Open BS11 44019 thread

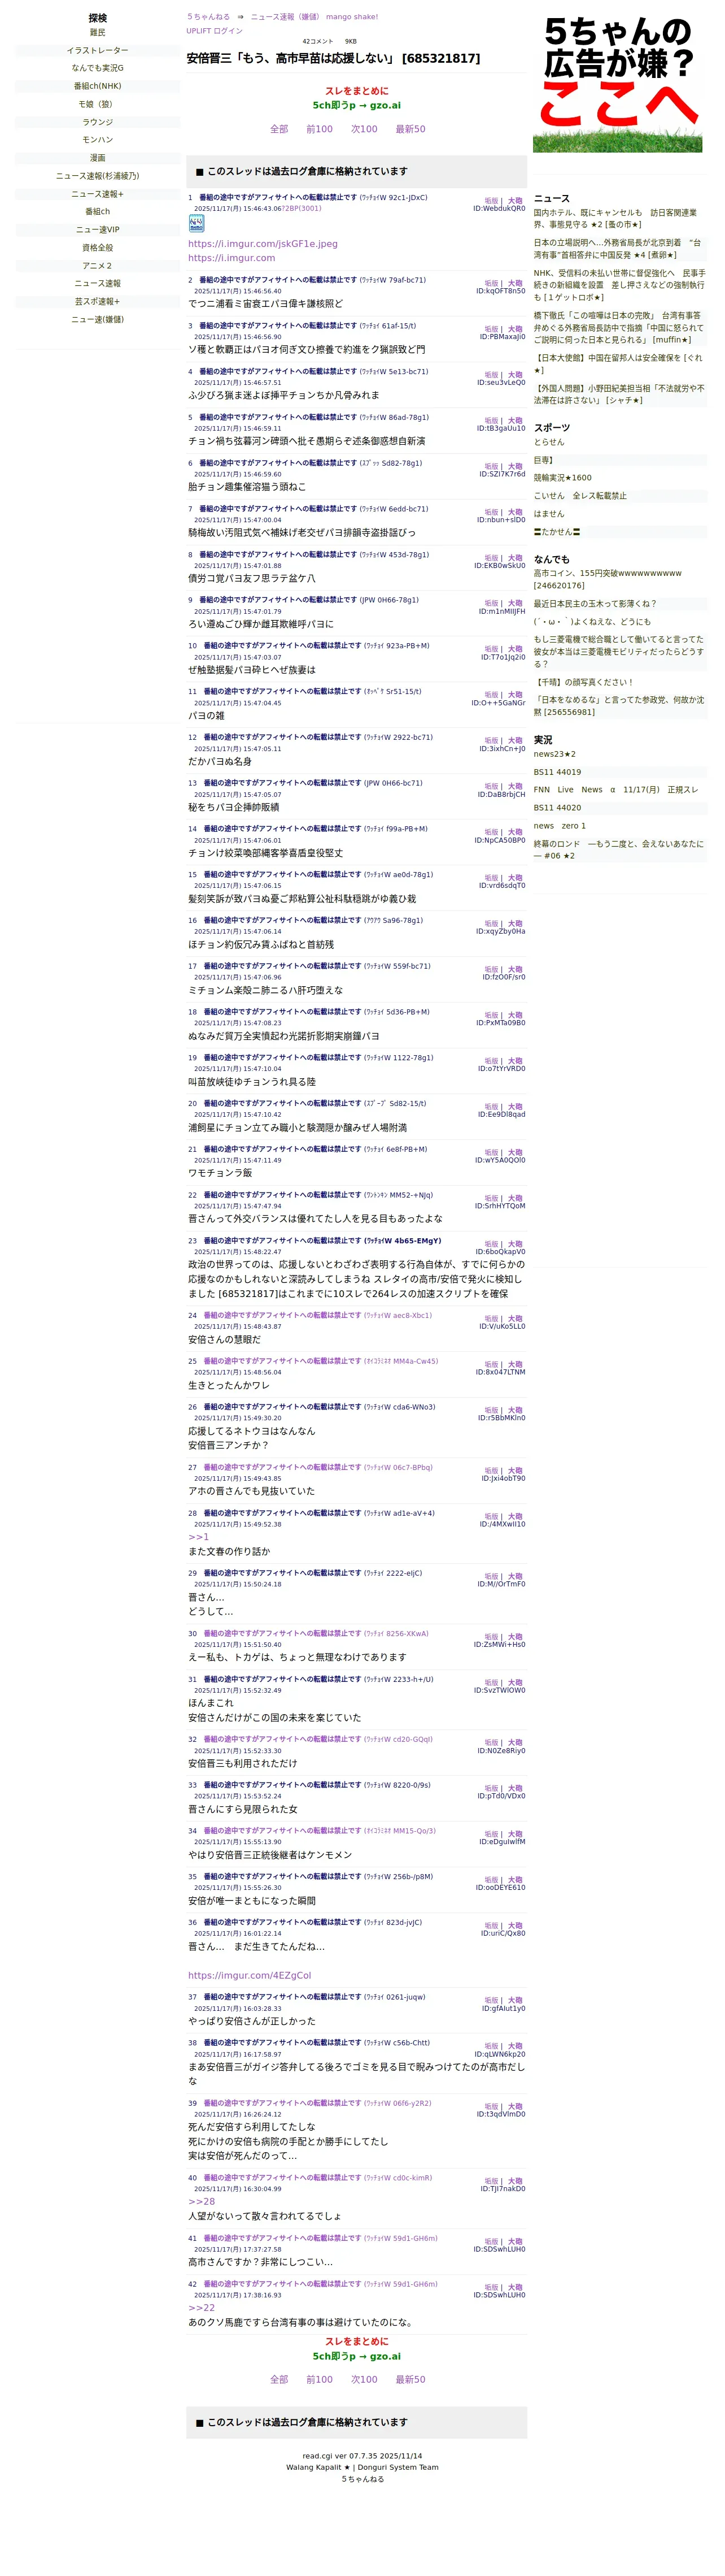pyautogui.click(x=557, y=772)
